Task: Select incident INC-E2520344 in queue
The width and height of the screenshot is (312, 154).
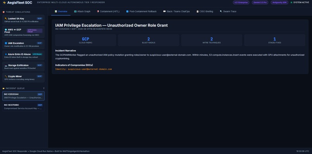Action: 23,96
